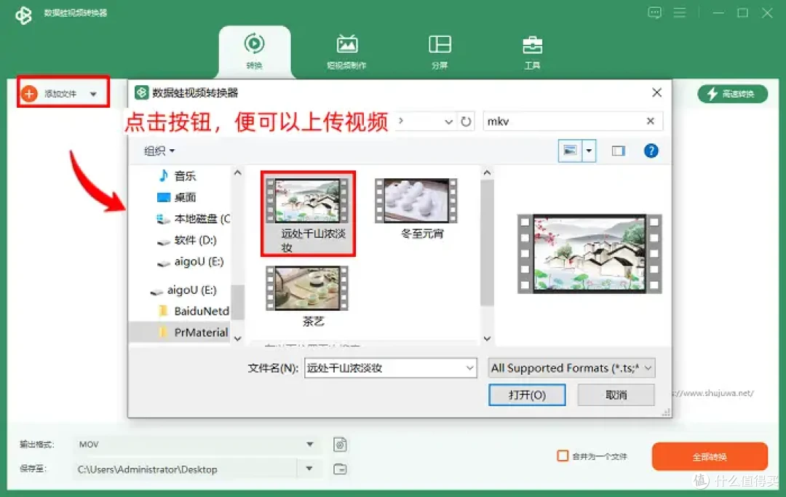Open the 组织 organize menu
The image size is (786, 497).
pyautogui.click(x=159, y=151)
